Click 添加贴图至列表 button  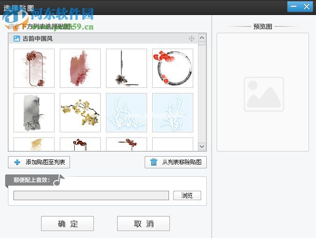[39, 162]
